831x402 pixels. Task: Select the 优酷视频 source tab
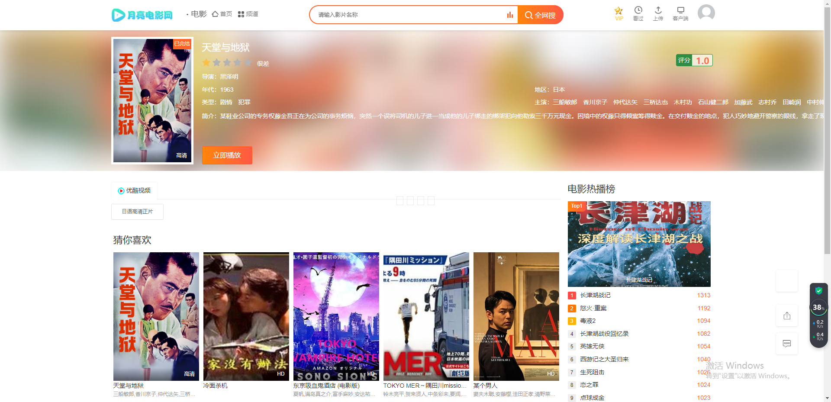tap(134, 191)
